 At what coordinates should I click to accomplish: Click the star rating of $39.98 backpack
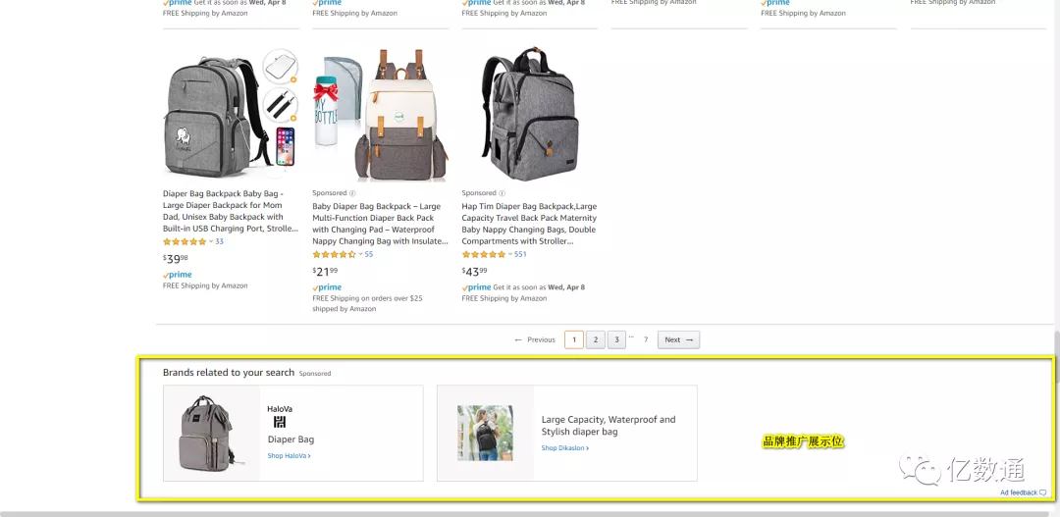click(185, 241)
